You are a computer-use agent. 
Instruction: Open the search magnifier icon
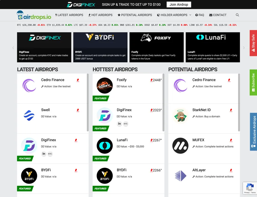click(237, 15)
